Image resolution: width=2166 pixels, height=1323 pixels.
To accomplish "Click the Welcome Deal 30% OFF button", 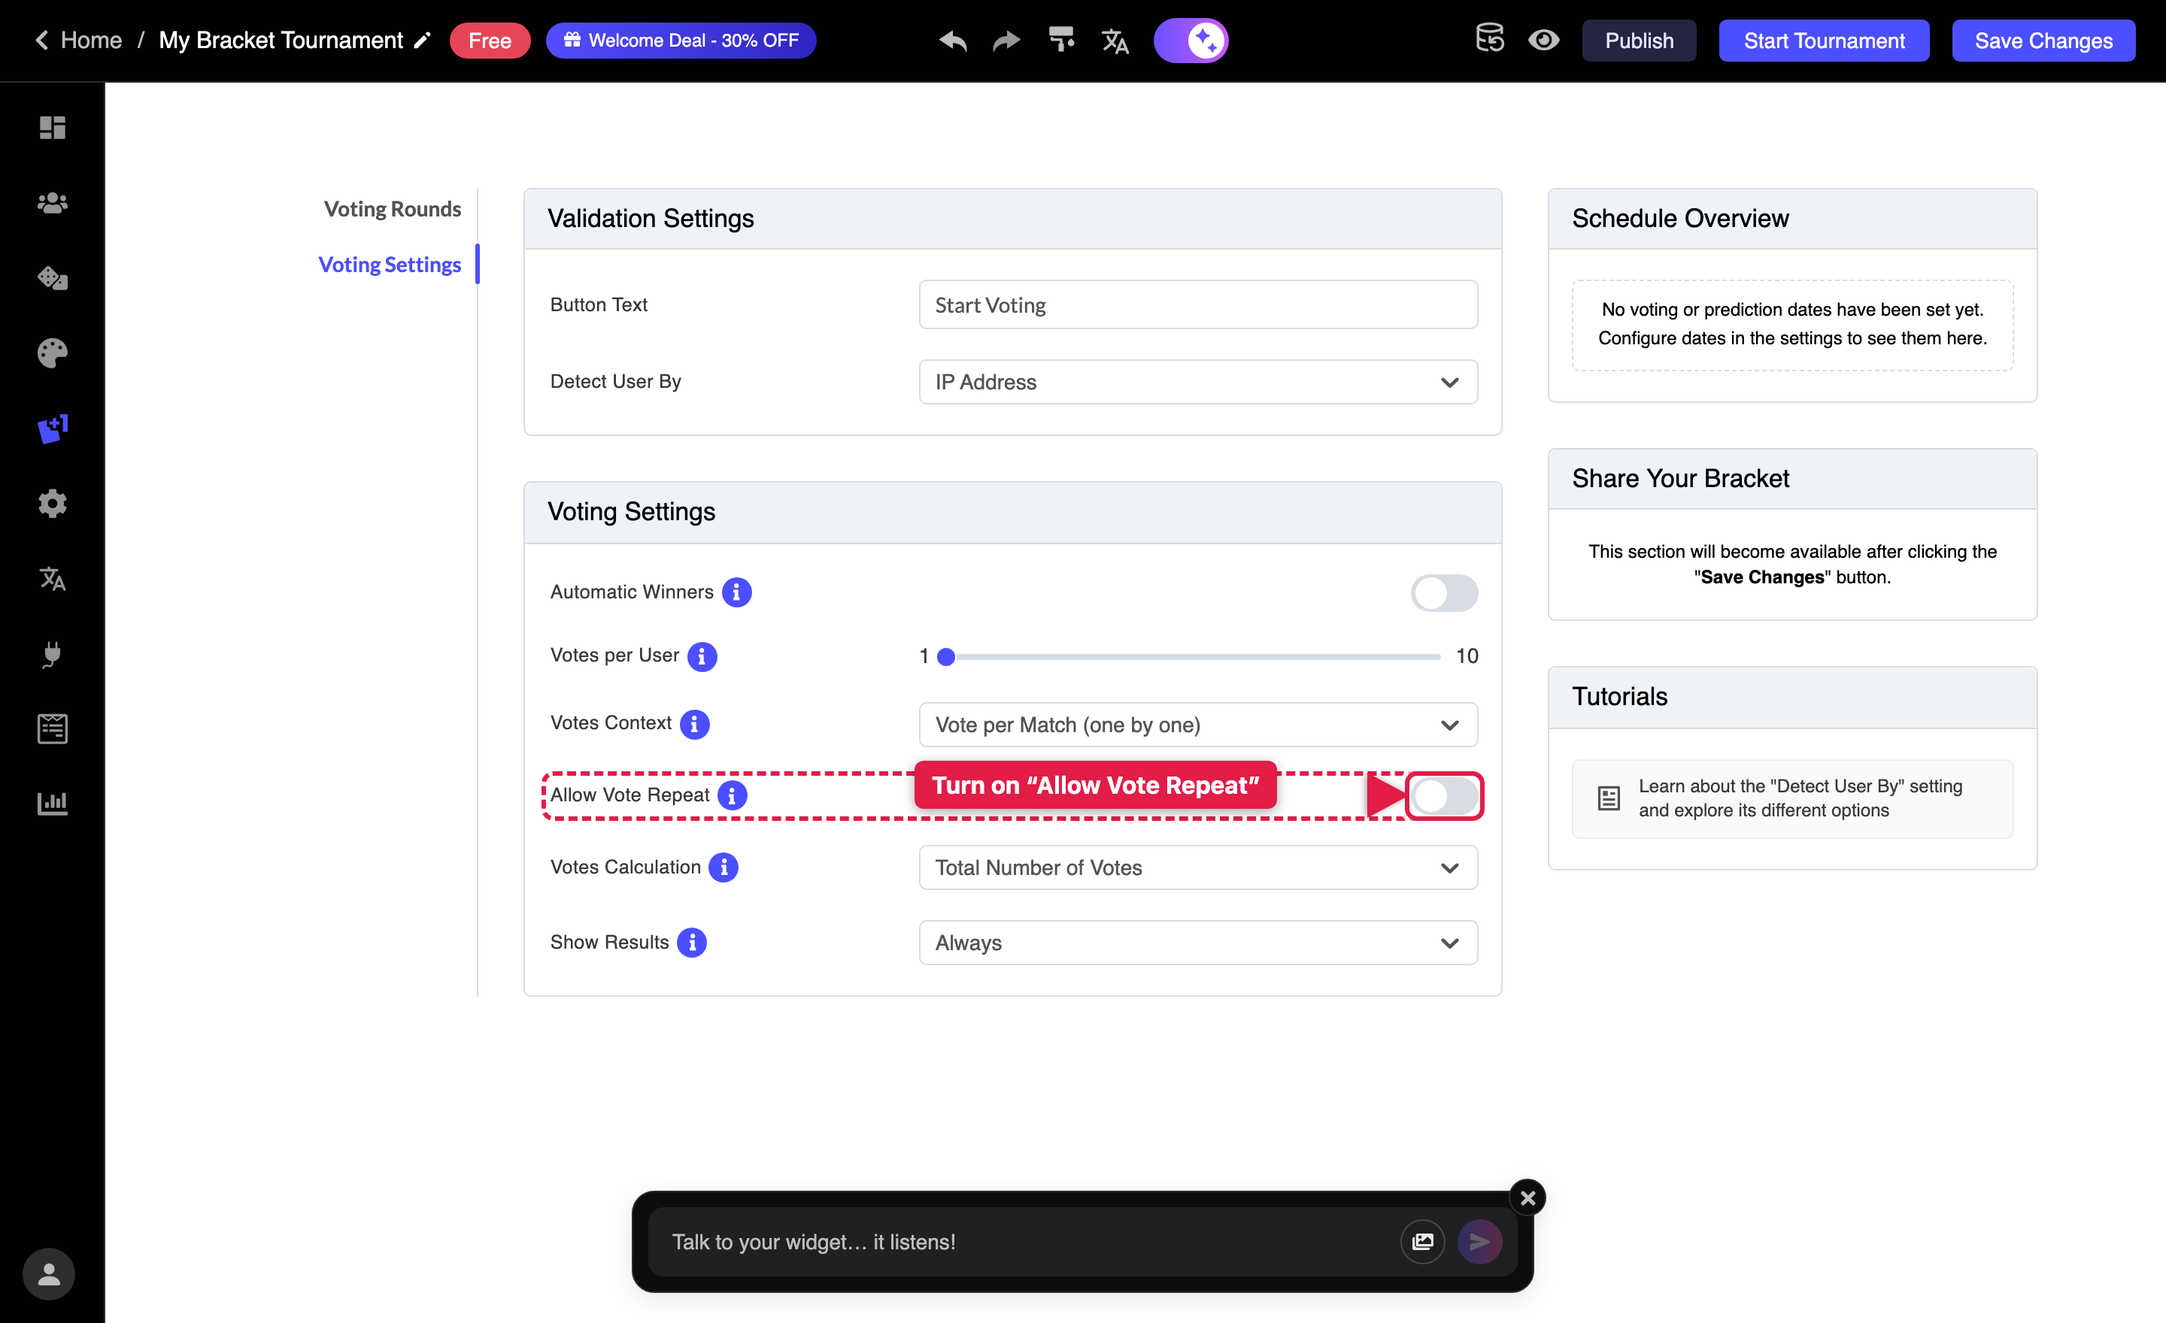I will pos(681,41).
